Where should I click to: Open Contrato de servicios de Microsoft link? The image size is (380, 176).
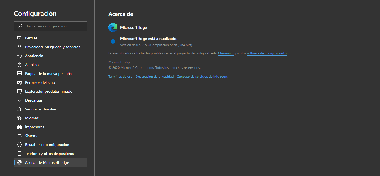point(202,77)
